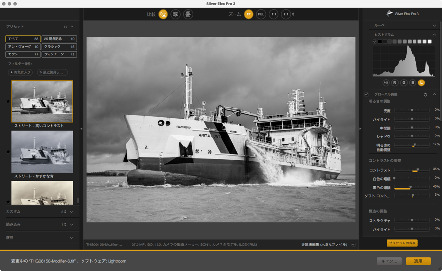Expand the ルーペ panel
The width and height of the screenshot is (442, 271).
(434, 25)
